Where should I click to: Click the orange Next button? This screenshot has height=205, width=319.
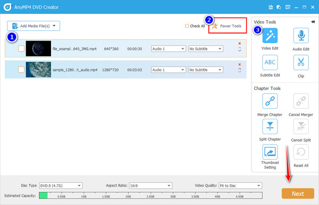coord(298,193)
